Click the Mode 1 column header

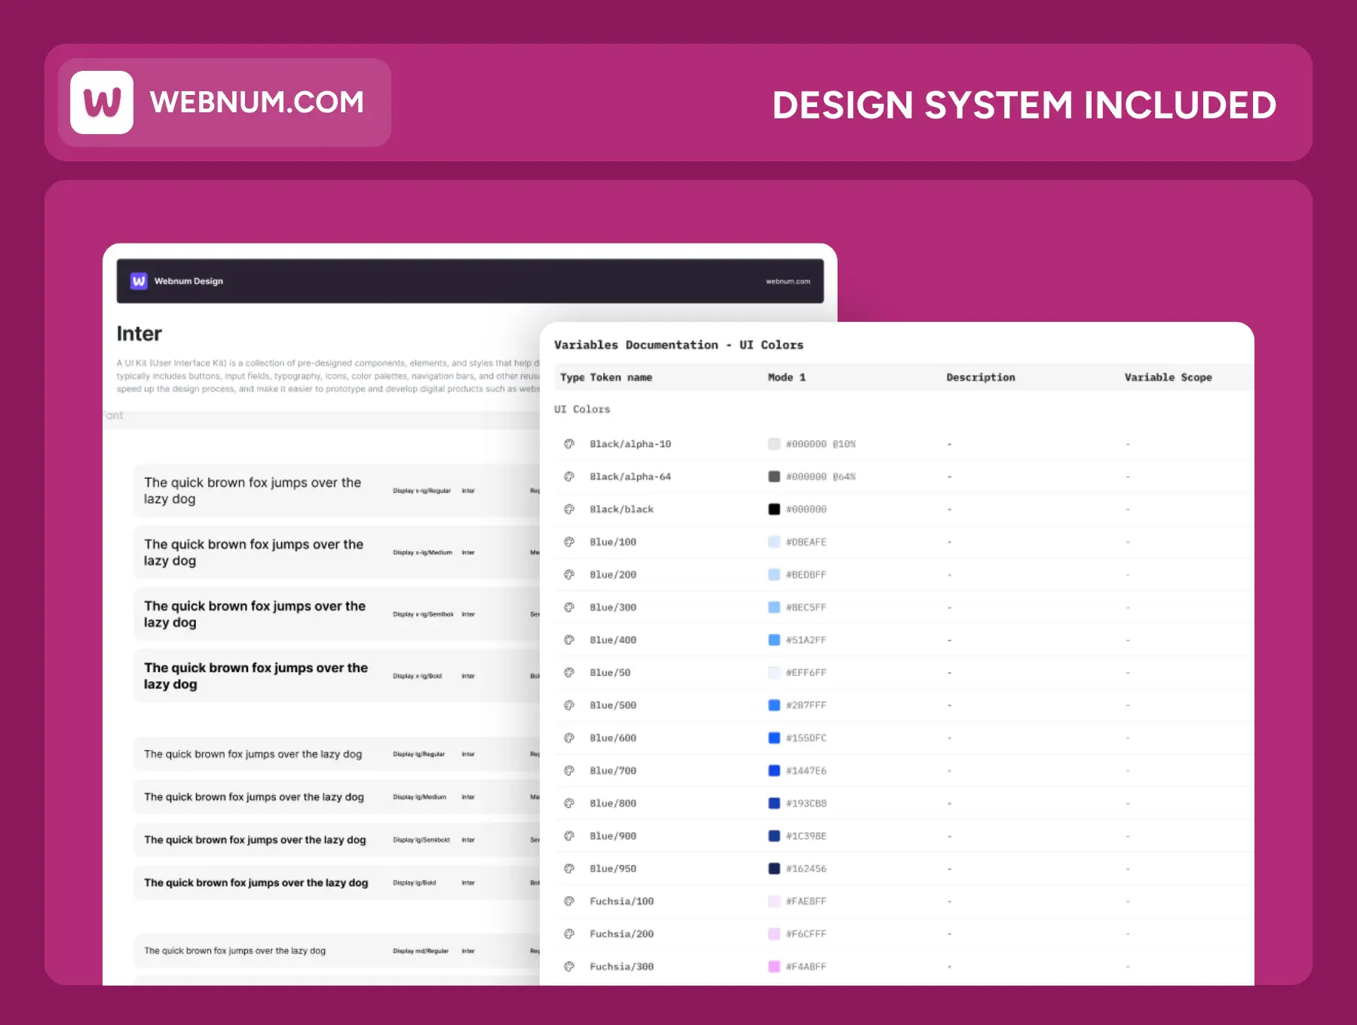(786, 378)
